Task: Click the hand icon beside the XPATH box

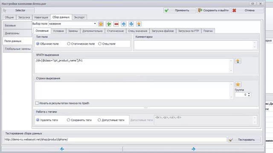Action: (238, 61)
